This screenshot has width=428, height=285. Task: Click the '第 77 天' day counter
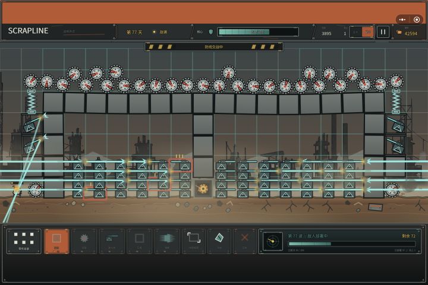[x=134, y=32]
